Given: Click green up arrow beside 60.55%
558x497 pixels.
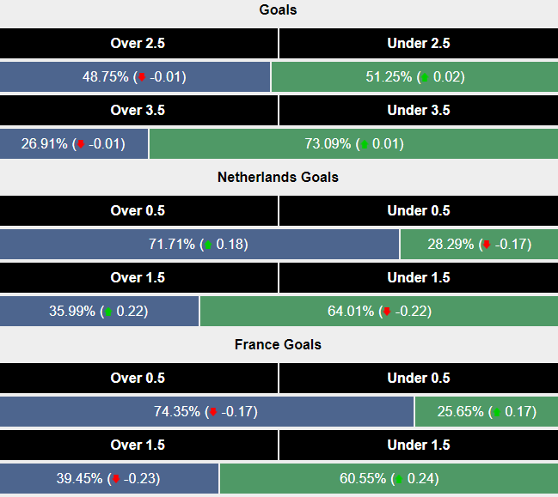Looking at the screenshot, I should (x=399, y=479).
